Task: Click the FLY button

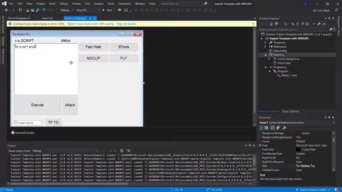Action: tap(123, 58)
